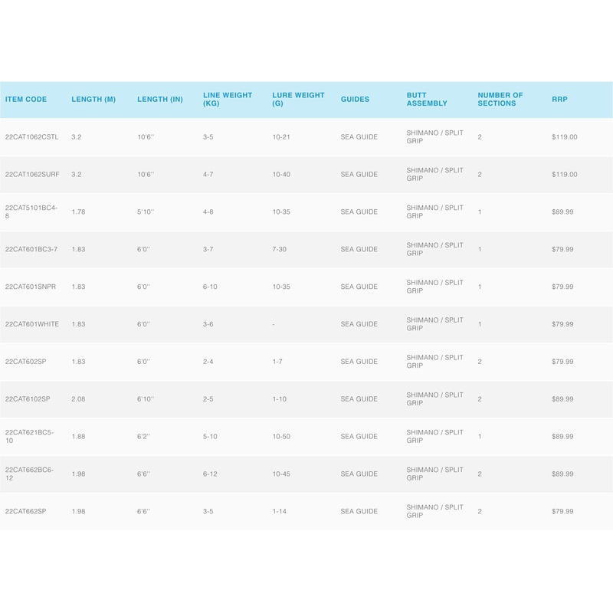Click the LENGTH (IN) column header

pyautogui.click(x=160, y=100)
